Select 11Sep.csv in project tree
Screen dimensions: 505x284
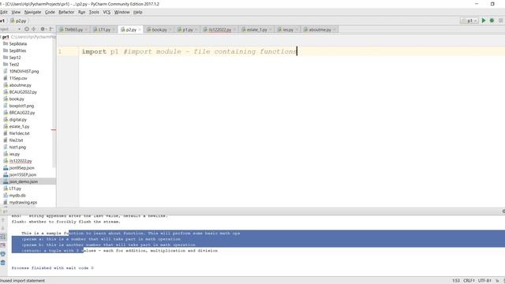point(15,78)
